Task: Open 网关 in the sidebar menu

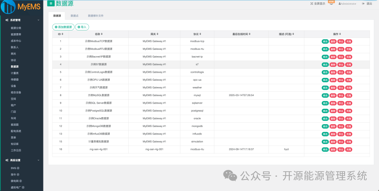Action: click(13, 54)
